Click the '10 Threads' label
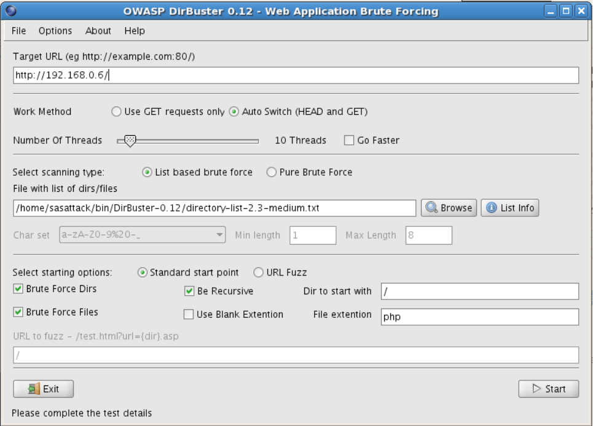This screenshot has height=426, width=593. coord(300,140)
